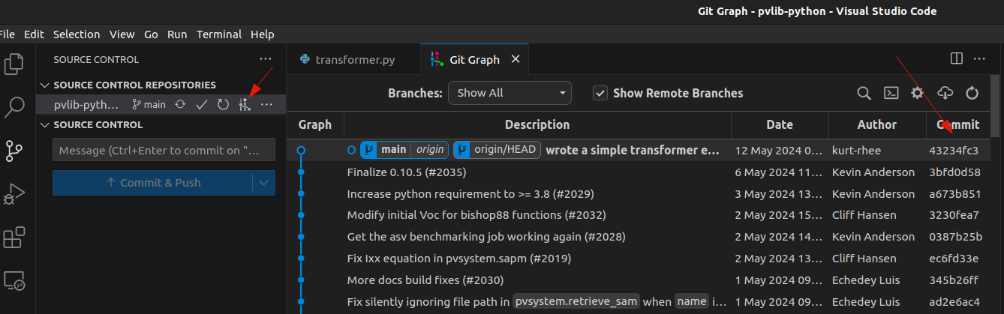Fetch from remotes using cloud icon
Screen dimensions: 1004x314
945,93
